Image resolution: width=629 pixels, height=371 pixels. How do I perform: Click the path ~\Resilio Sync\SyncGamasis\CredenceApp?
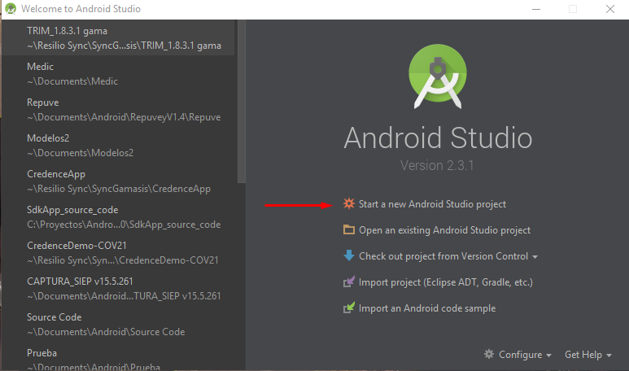coord(119,189)
